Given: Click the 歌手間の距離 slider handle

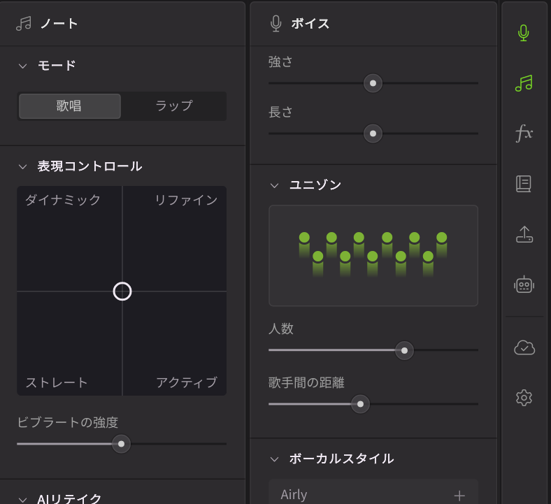Looking at the screenshot, I should pos(360,404).
